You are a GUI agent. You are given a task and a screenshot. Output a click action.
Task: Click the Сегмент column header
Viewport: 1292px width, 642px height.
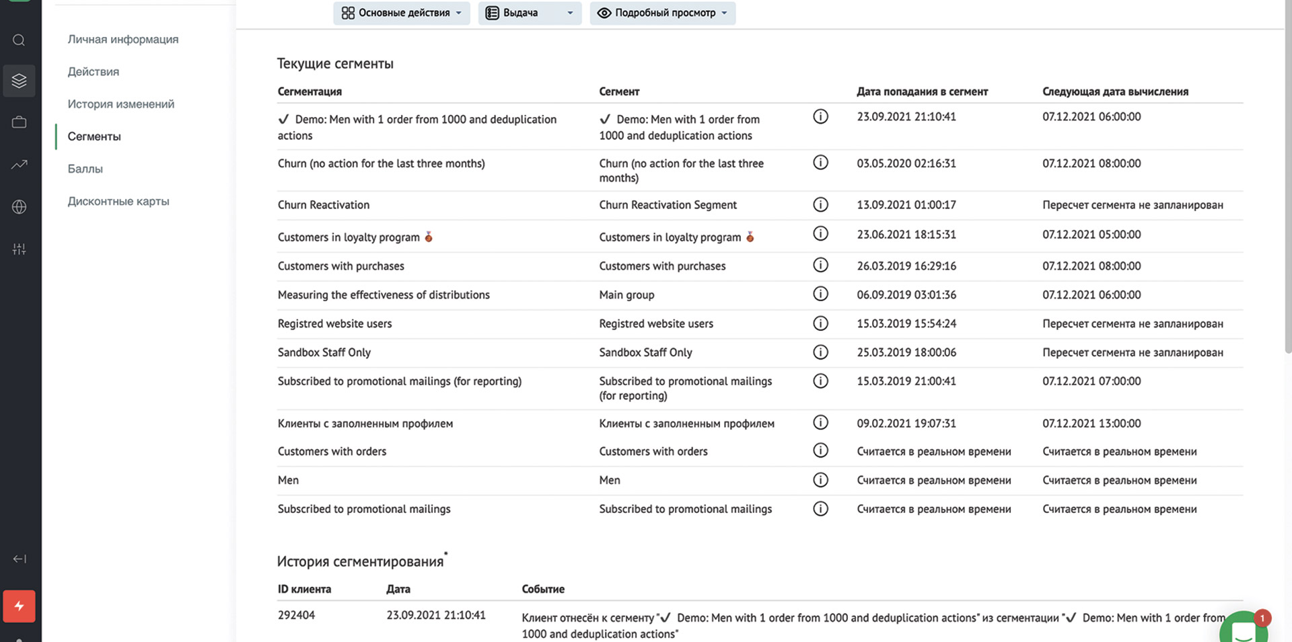(619, 91)
